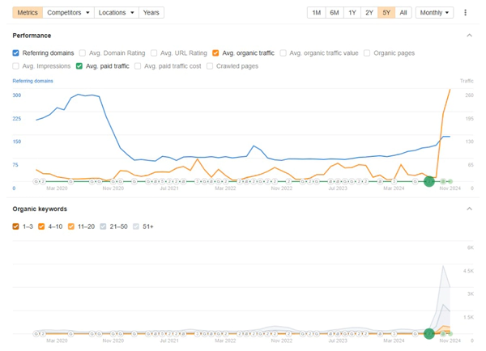This screenshot has width=486, height=351.
Task: Open the Competitors dropdown
Action: (x=68, y=13)
